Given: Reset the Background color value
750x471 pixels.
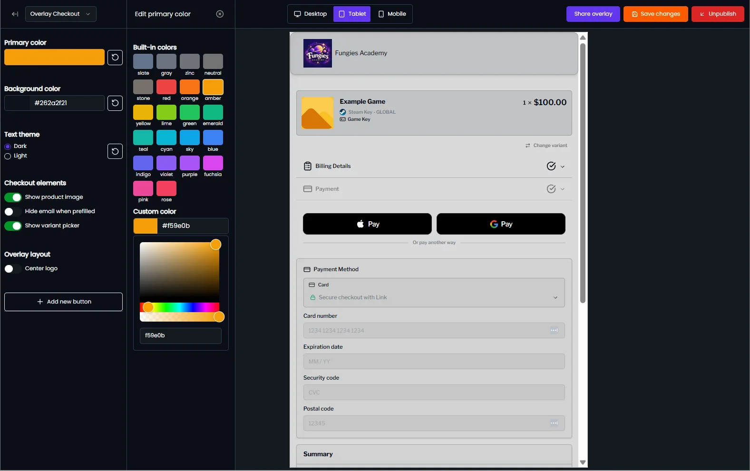Looking at the screenshot, I should pos(115,103).
